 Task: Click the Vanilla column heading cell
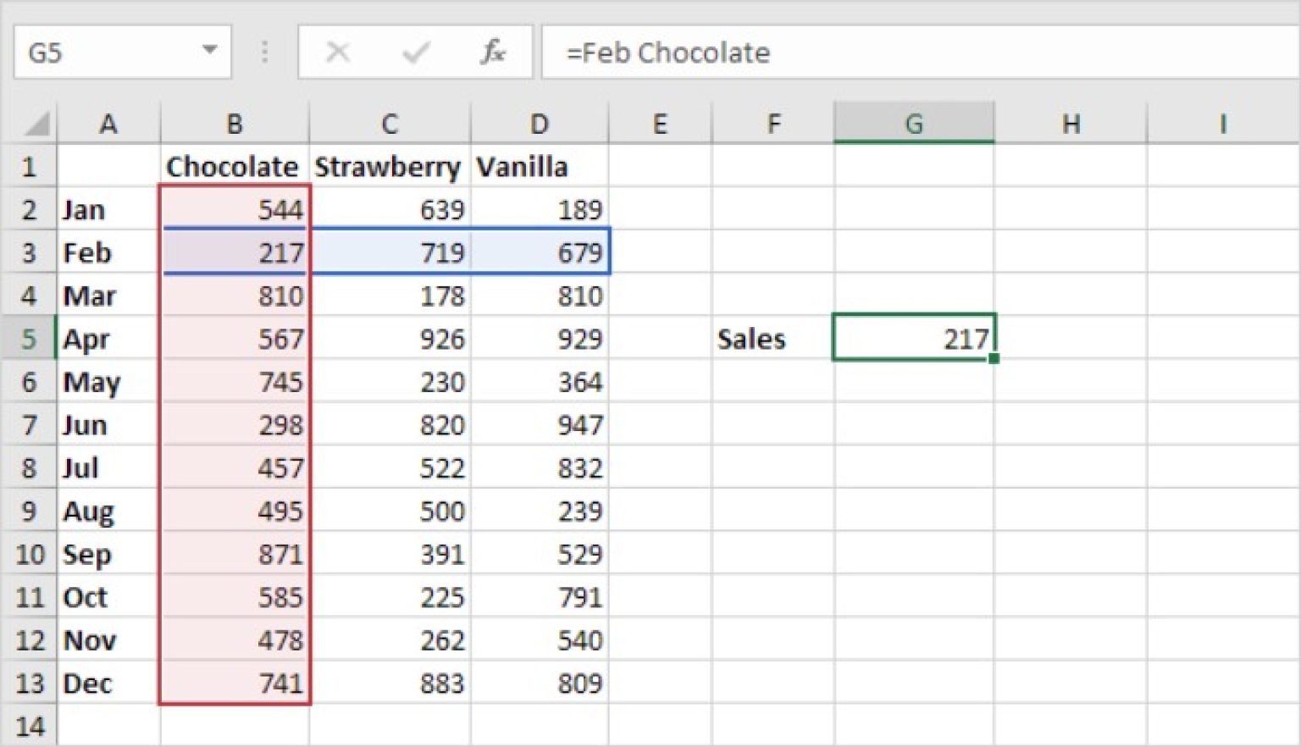[x=523, y=167]
